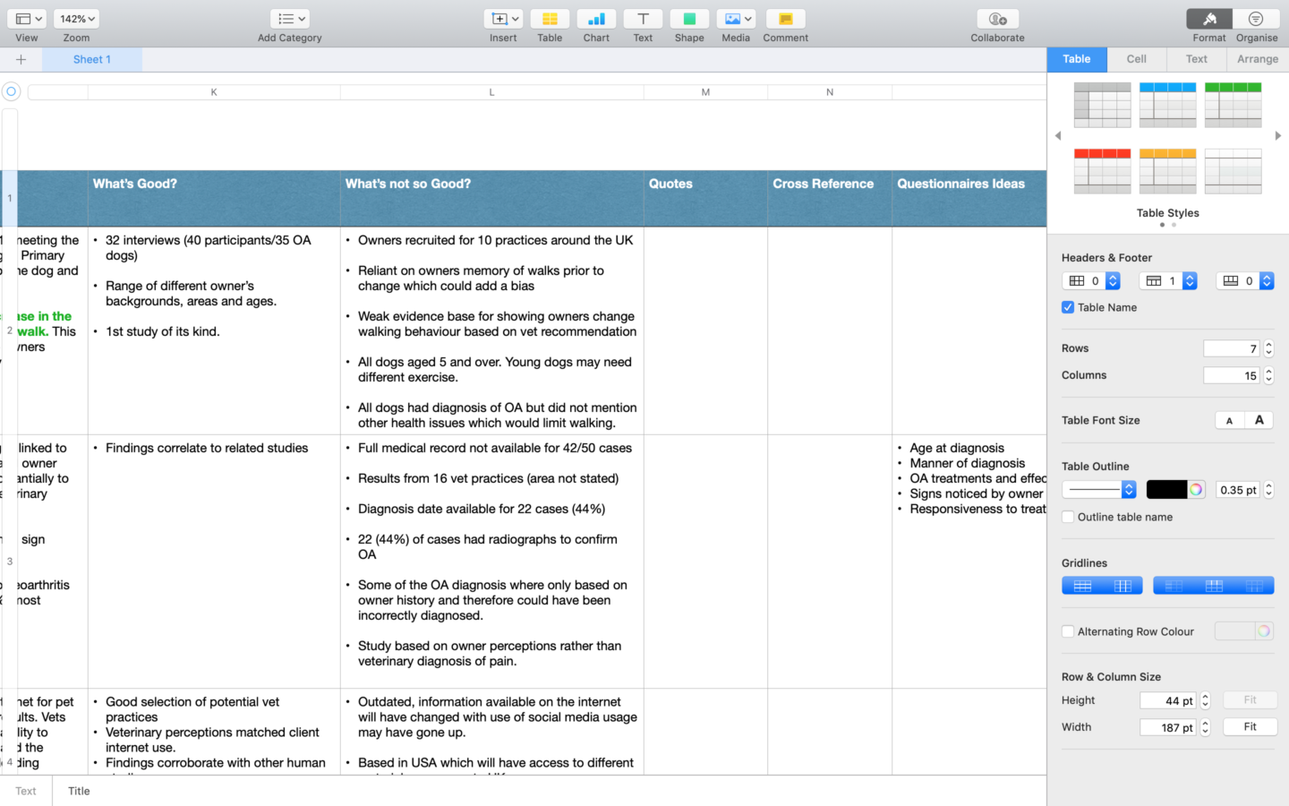Toggle the Format inspector
This screenshot has height=806, width=1289.
point(1209,19)
